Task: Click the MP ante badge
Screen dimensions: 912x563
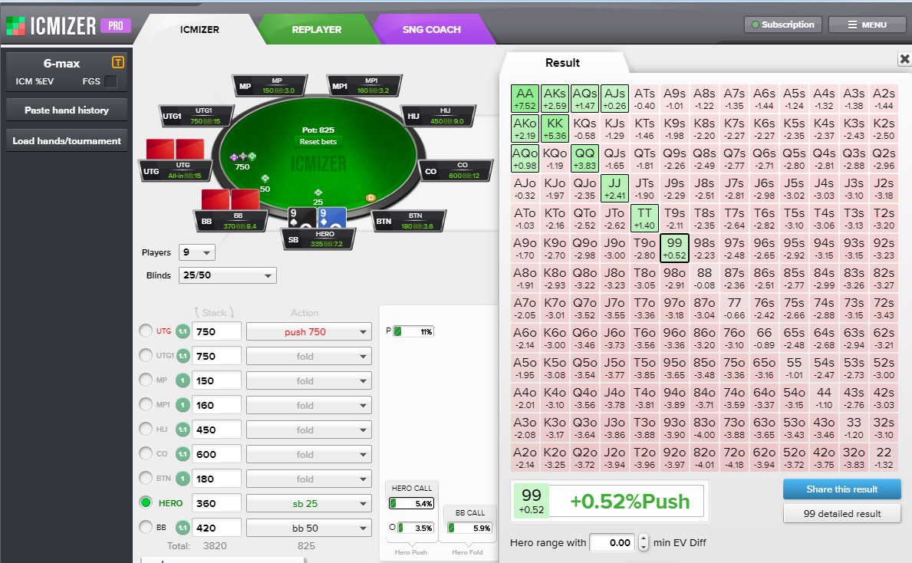Action: pos(183,380)
